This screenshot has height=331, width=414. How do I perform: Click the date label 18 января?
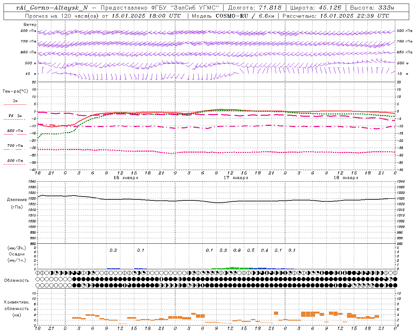click(x=346, y=178)
